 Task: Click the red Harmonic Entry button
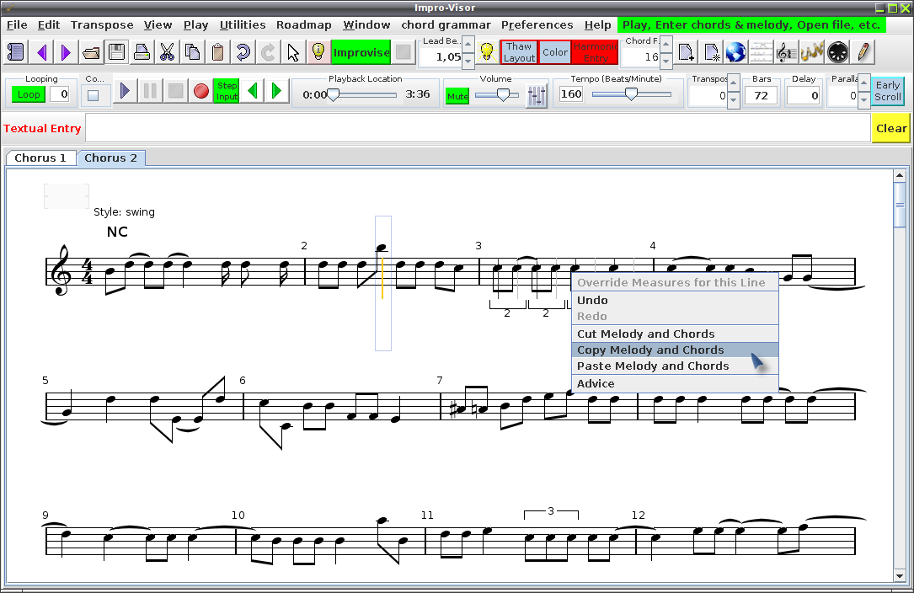click(595, 52)
